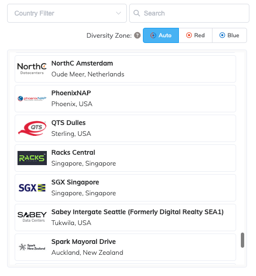Click the SGX logo

[32, 188]
